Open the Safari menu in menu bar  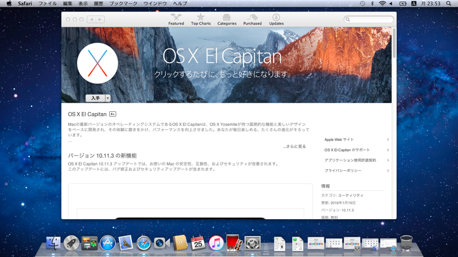point(25,4)
